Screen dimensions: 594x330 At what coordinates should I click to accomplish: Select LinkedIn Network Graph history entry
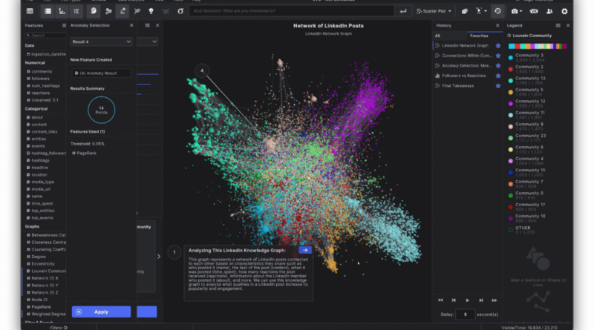(x=466, y=45)
